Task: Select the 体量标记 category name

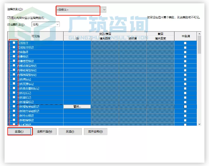Action: pos(23,57)
